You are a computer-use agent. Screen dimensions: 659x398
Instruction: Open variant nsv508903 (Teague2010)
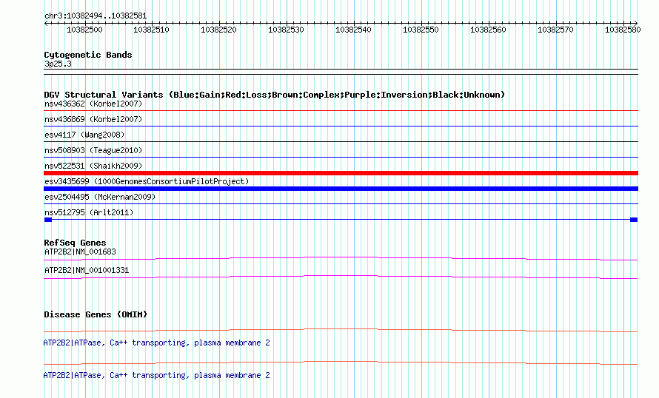pos(93,150)
